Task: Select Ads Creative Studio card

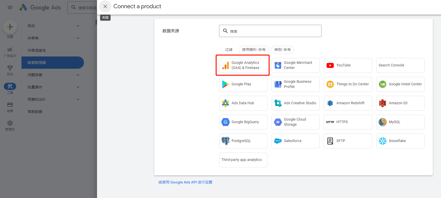Action: pos(295,103)
